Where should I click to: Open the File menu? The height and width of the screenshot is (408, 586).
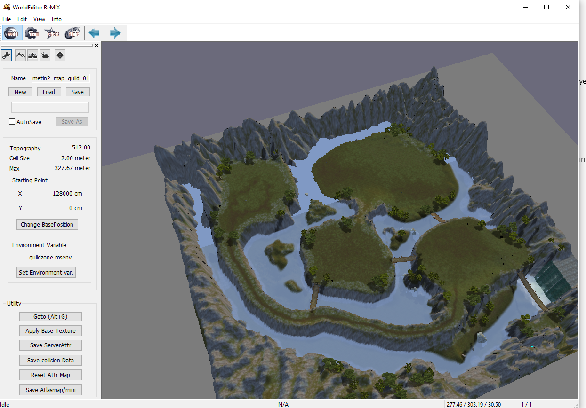(x=7, y=19)
